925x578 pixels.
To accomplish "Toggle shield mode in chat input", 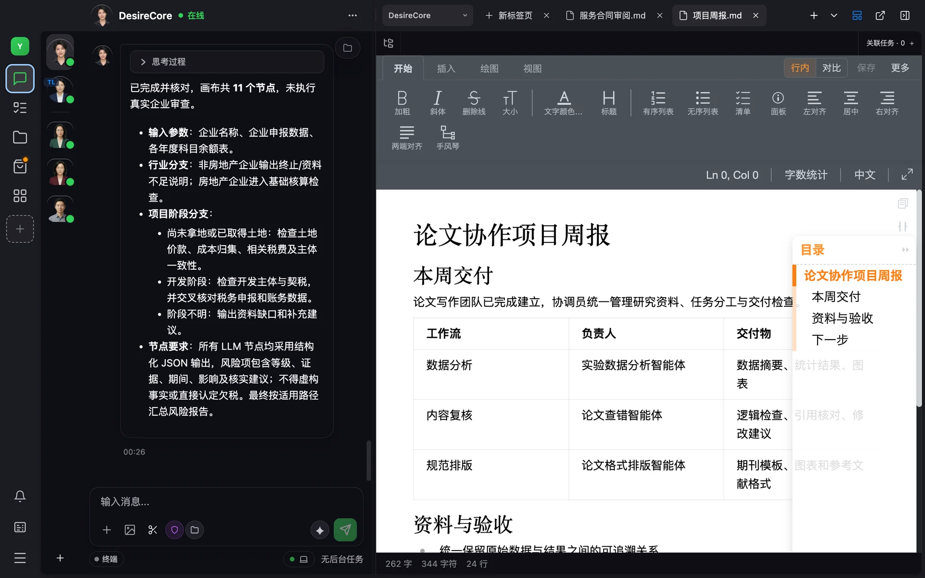I will [x=174, y=530].
